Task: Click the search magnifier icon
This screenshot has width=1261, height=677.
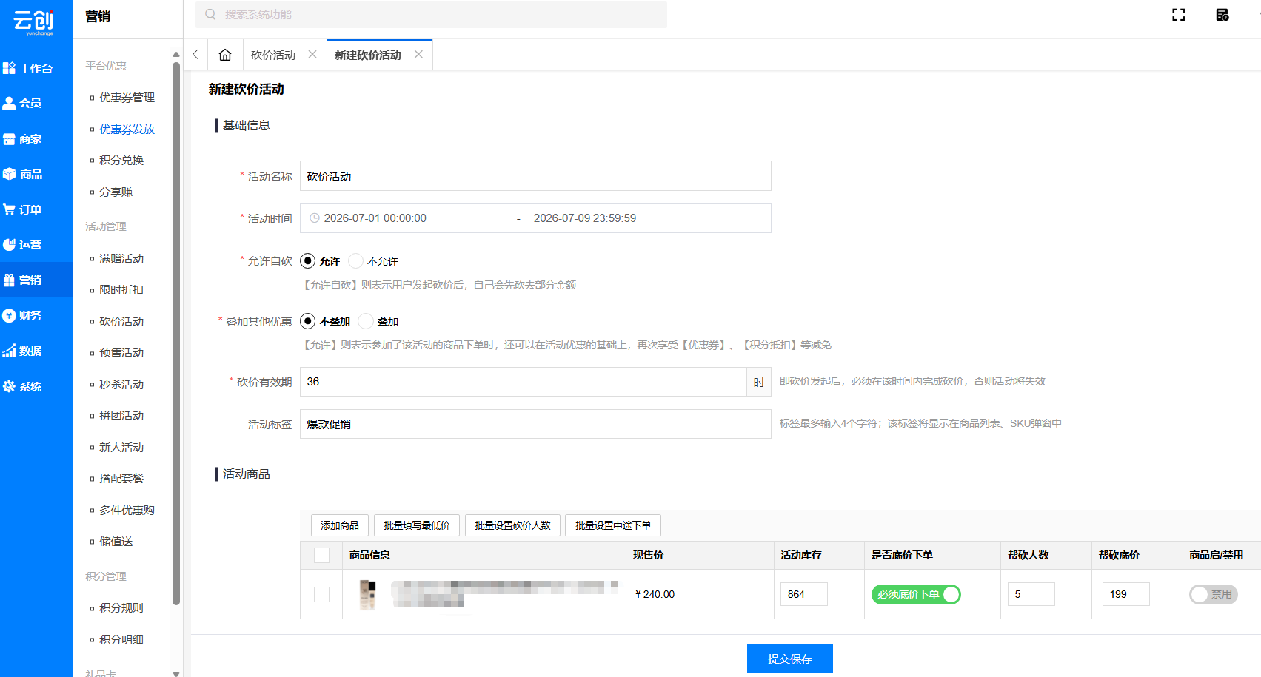Action: click(x=210, y=14)
